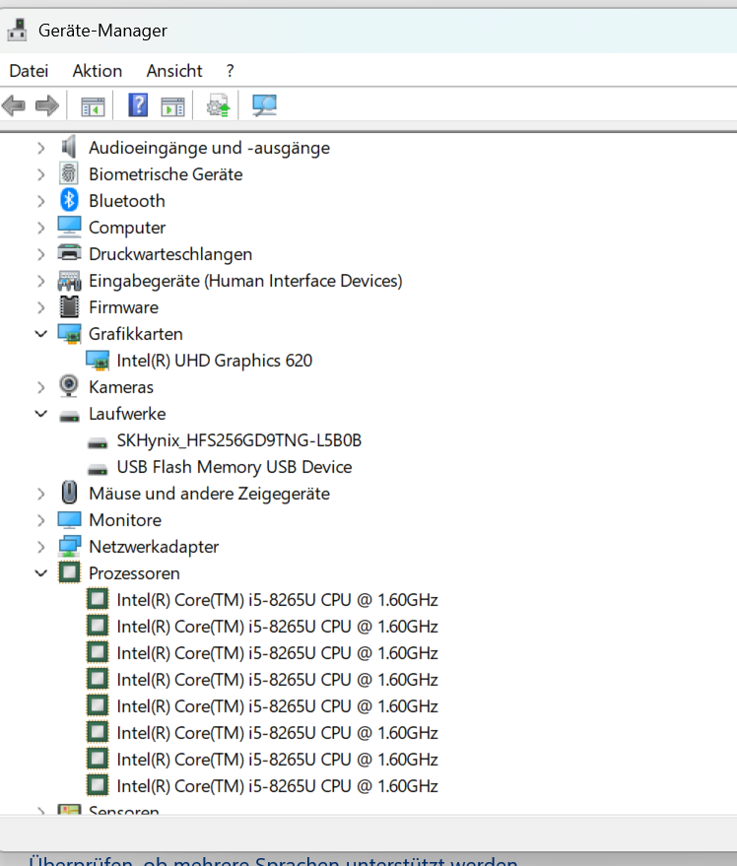This screenshot has height=866, width=737.
Task: Select Intel(R) UHD Graphics 620 entry
Action: click(x=215, y=361)
